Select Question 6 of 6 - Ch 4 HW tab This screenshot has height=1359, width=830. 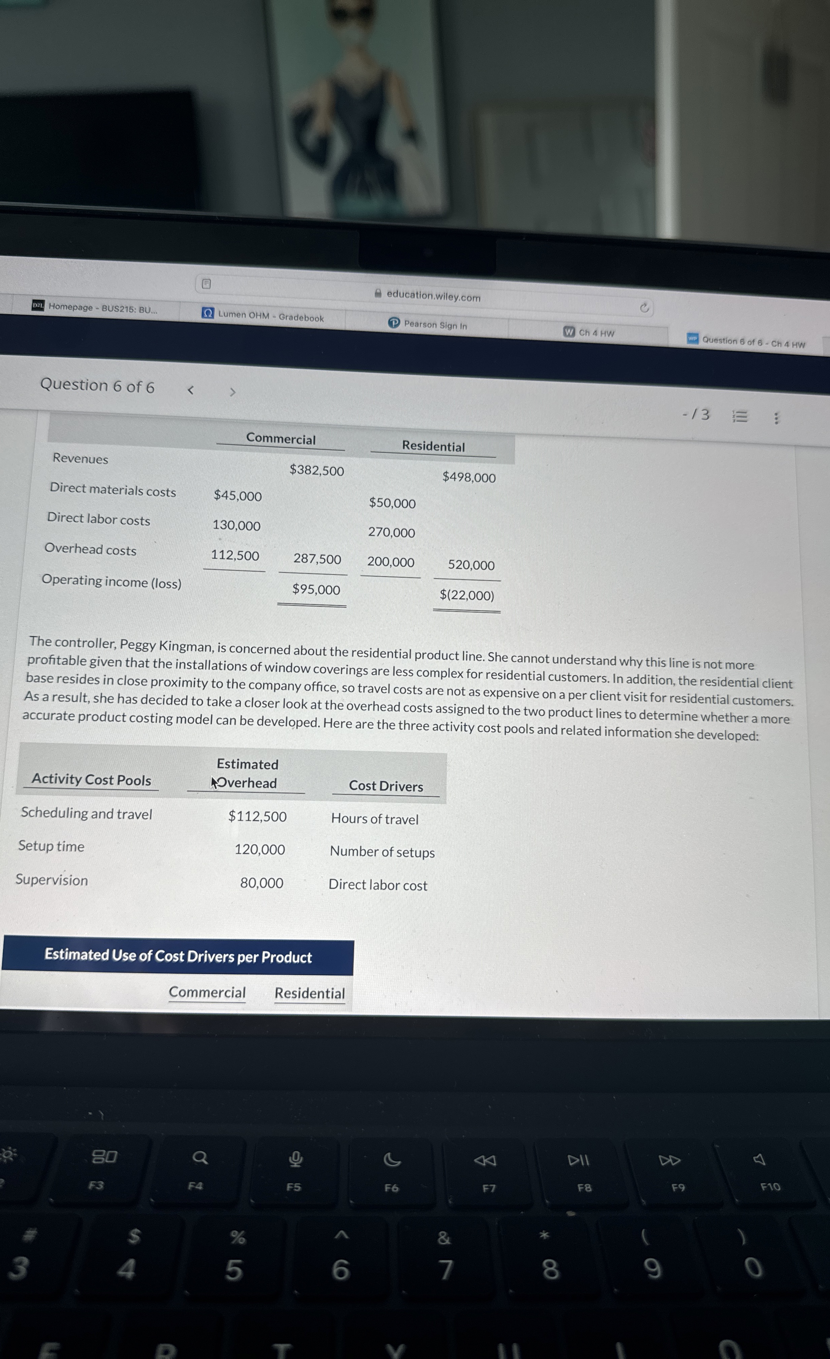point(753,342)
